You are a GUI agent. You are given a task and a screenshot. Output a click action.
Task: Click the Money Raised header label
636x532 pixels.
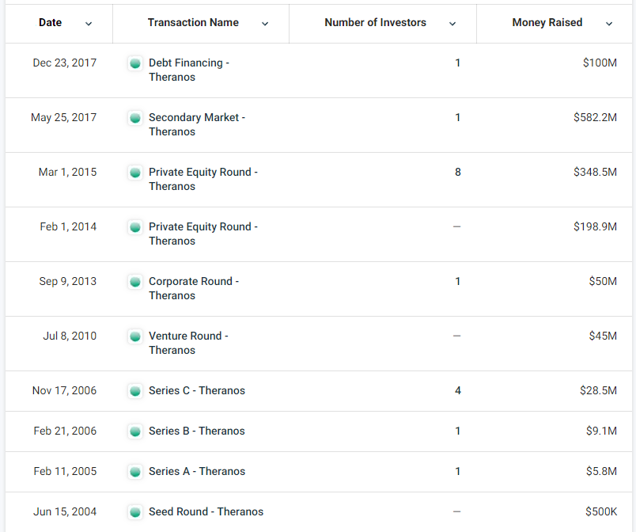[x=547, y=23]
